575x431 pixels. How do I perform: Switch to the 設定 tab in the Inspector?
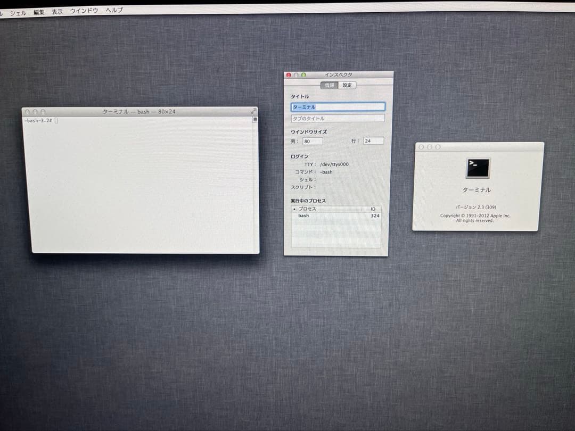click(x=347, y=85)
